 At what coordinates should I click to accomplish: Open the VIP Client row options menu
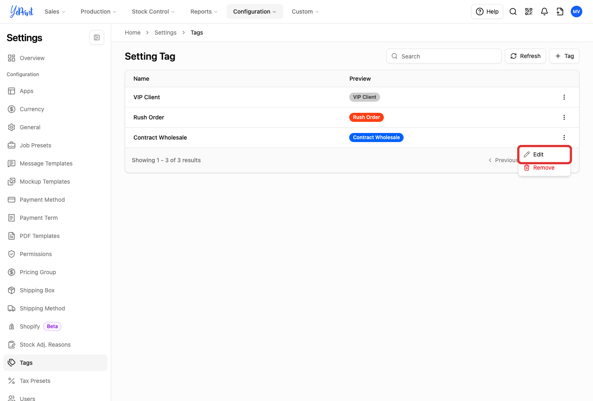pos(564,97)
